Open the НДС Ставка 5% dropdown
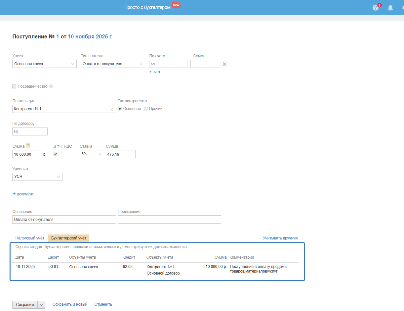Image resolution: width=404 pixels, height=311 pixels. (92, 154)
